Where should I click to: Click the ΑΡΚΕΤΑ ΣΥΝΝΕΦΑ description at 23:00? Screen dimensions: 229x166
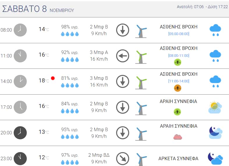(x=178, y=158)
